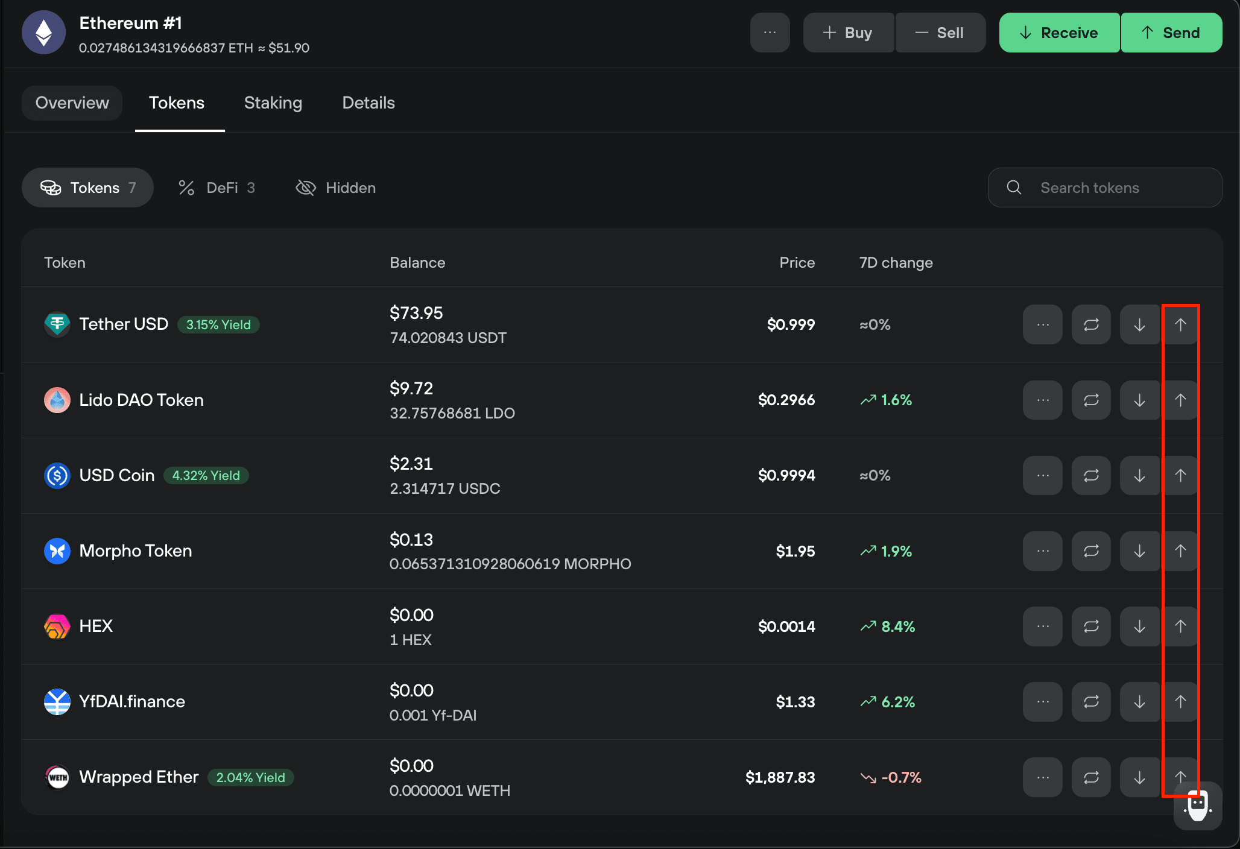The width and height of the screenshot is (1240, 849).
Task: Click the Tether USD 3.15% Yield badge
Action: click(218, 324)
